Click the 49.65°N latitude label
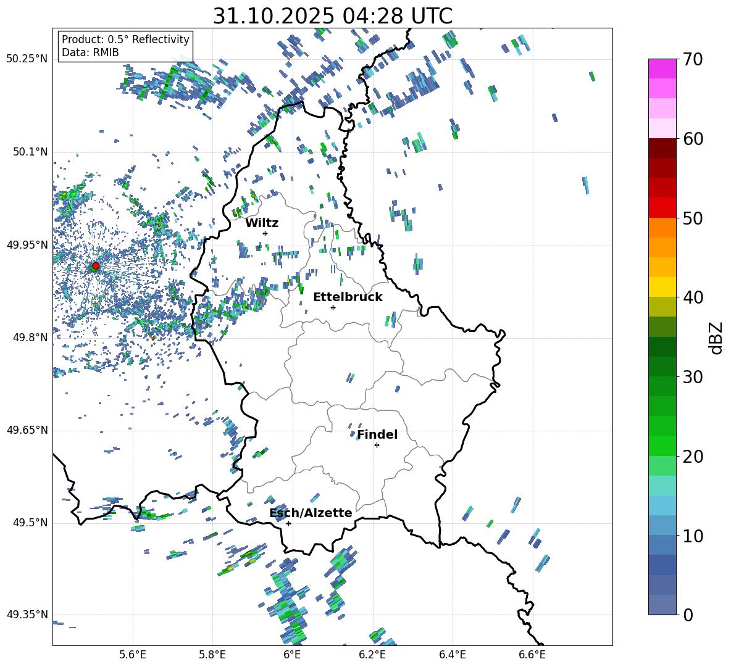Image resolution: width=731 pixels, height=667 pixels. tap(27, 430)
